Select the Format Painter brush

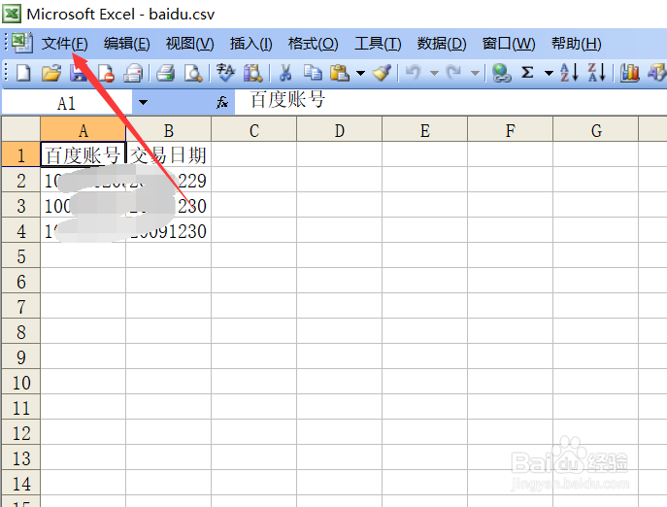[382, 73]
